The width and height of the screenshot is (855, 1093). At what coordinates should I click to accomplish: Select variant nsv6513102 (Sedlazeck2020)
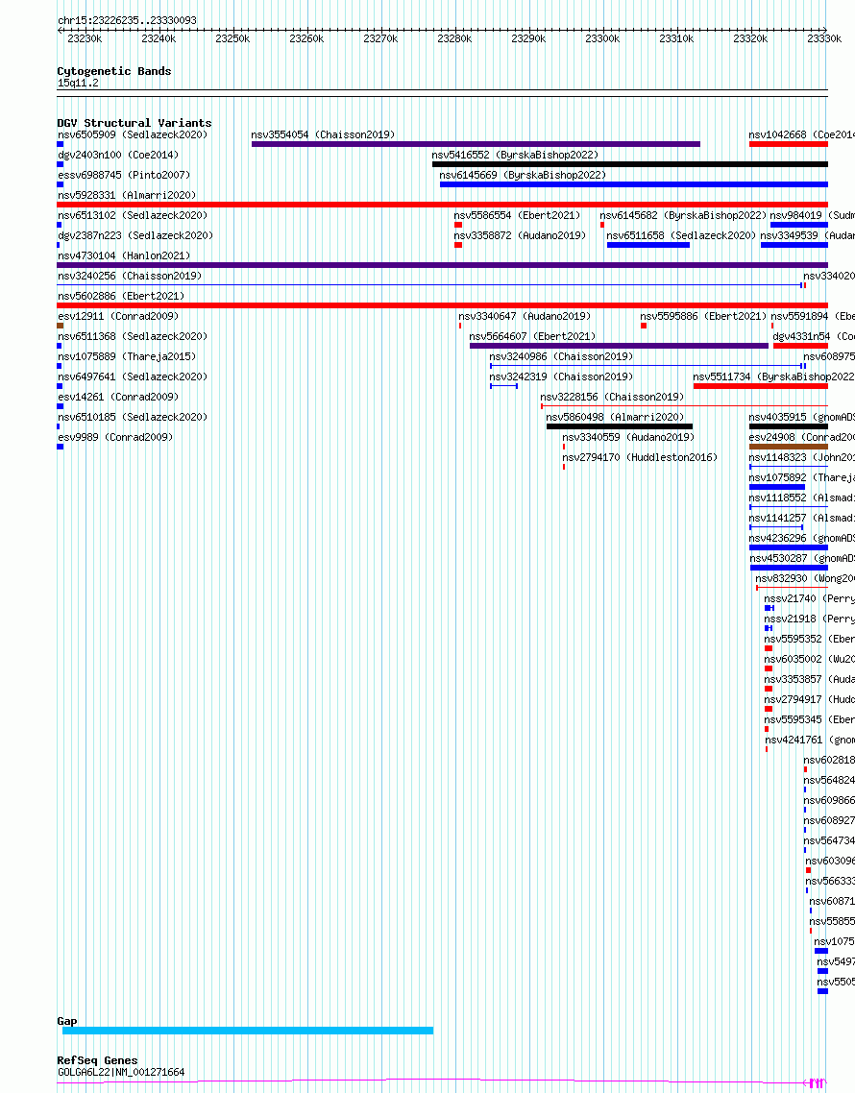coord(133,215)
